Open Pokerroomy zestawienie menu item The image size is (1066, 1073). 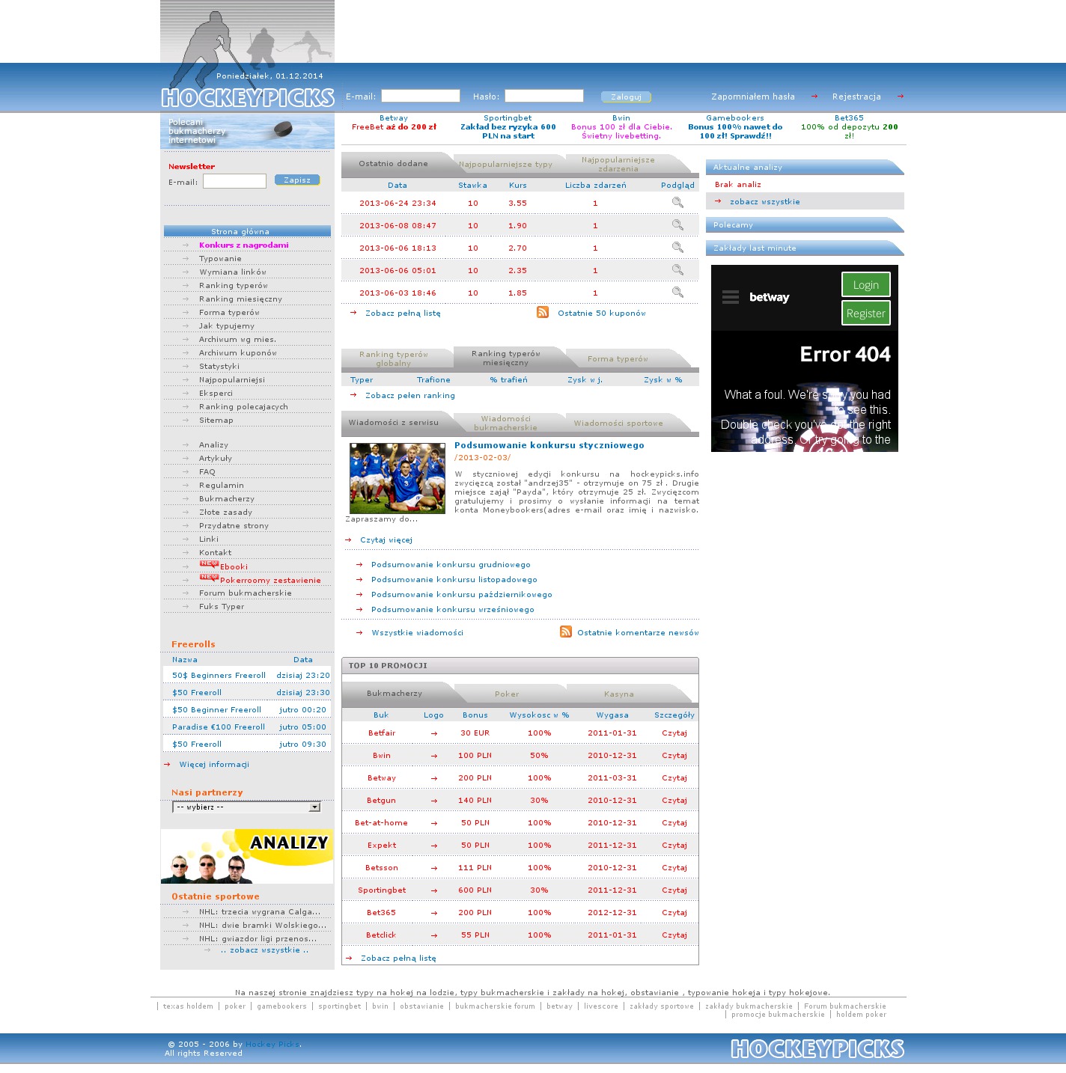[270, 580]
